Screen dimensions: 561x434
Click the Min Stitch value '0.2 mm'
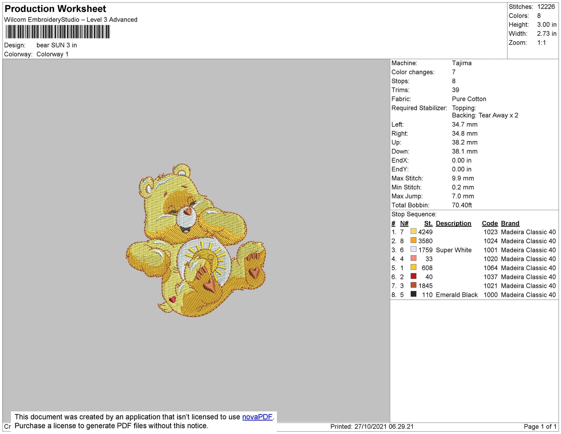[463, 187]
